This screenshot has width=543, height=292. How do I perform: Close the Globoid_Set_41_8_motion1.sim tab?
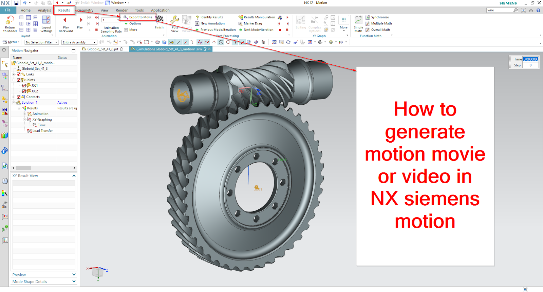(210, 49)
